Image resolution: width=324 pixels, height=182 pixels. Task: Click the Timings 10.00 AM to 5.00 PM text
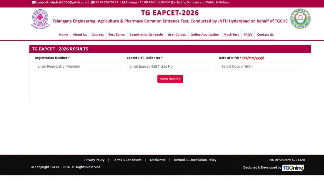[x=177, y=2]
